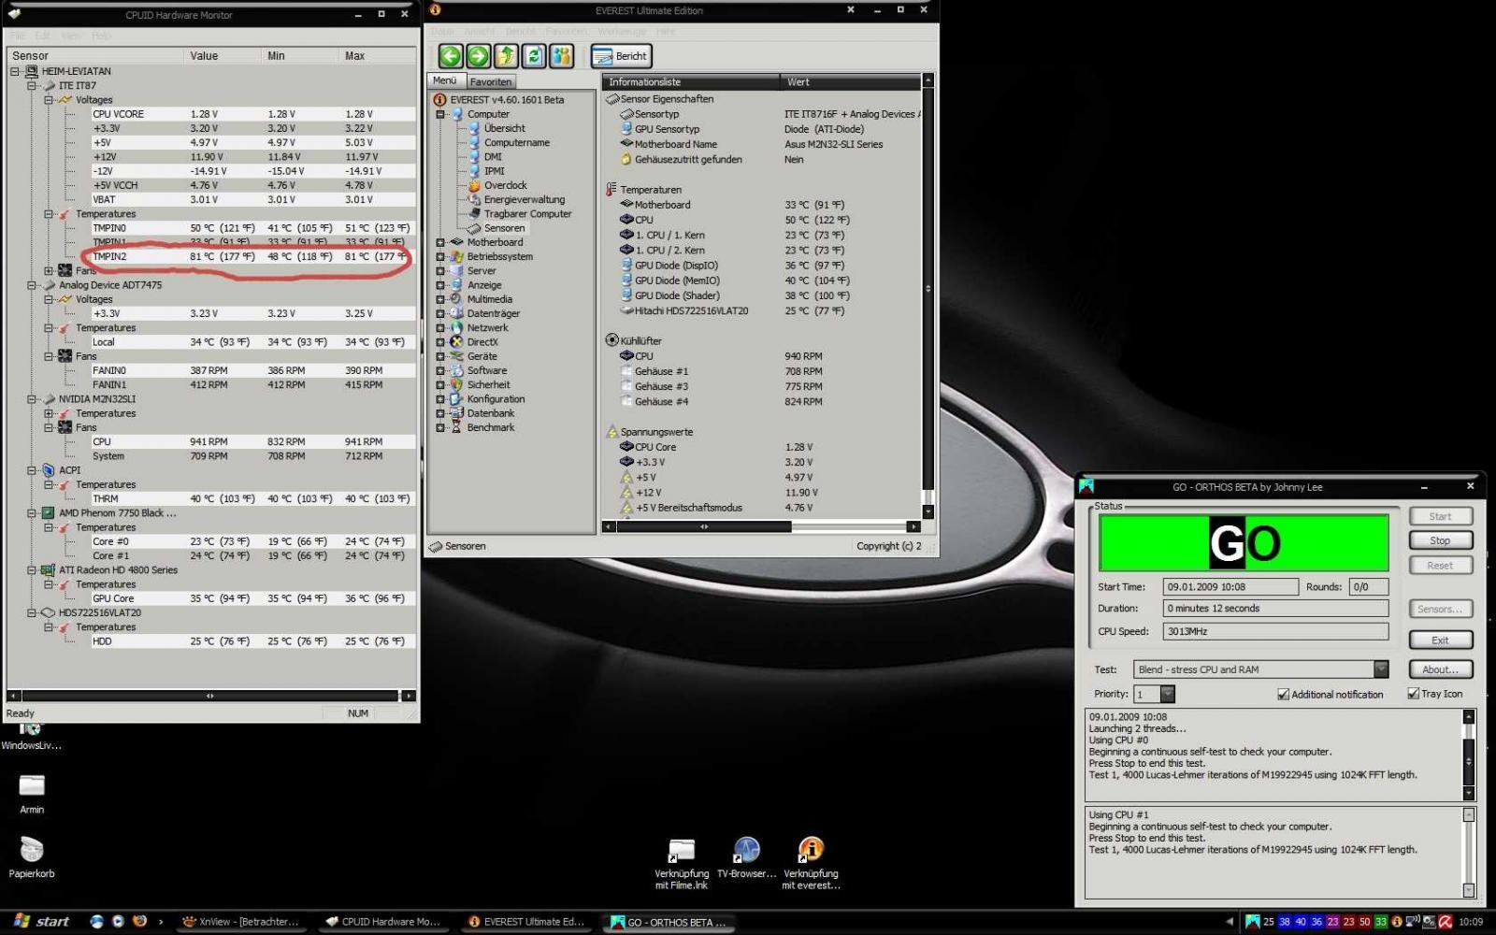The image size is (1496, 935).
Task: Click the users icon in EVEREST toolbar
Action: [561, 56]
